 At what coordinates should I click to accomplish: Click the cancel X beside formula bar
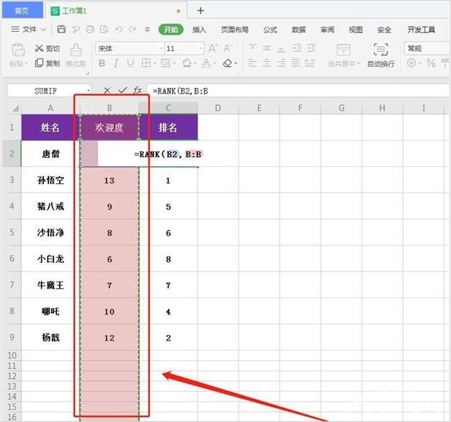pos(107,91)
